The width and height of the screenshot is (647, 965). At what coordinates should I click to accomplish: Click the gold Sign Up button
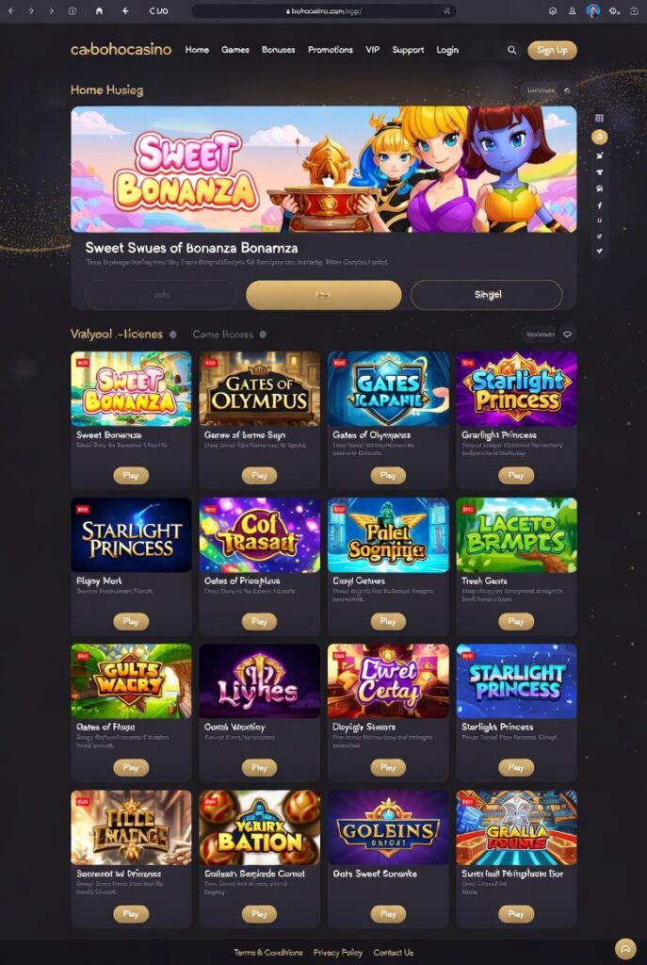tap(552, 50)
